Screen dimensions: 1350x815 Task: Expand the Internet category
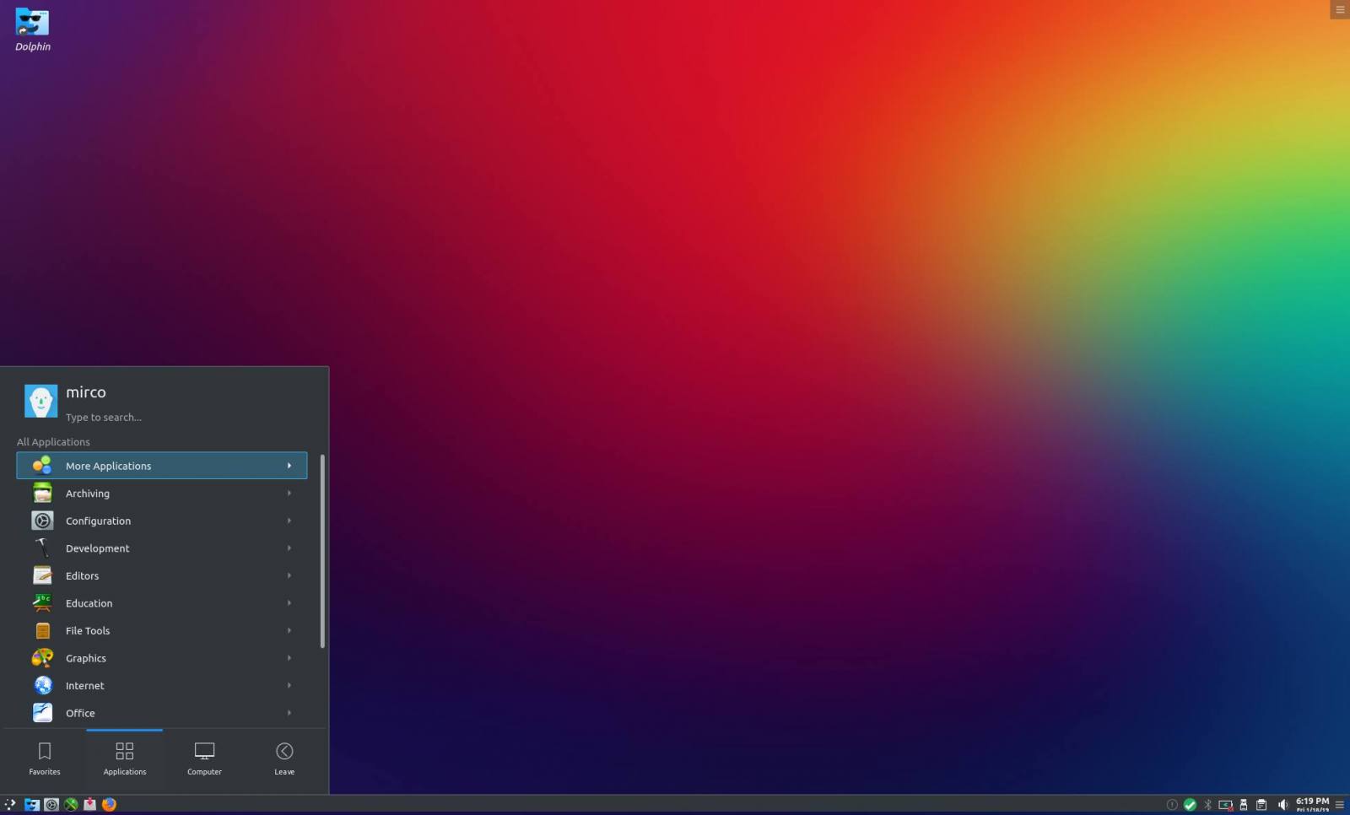click(x=161, y=686)
